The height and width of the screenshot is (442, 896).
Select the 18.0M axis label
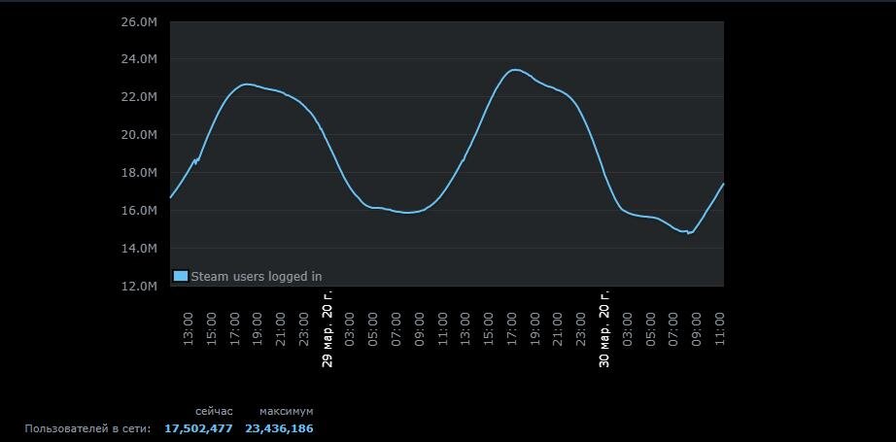point(139,173)
